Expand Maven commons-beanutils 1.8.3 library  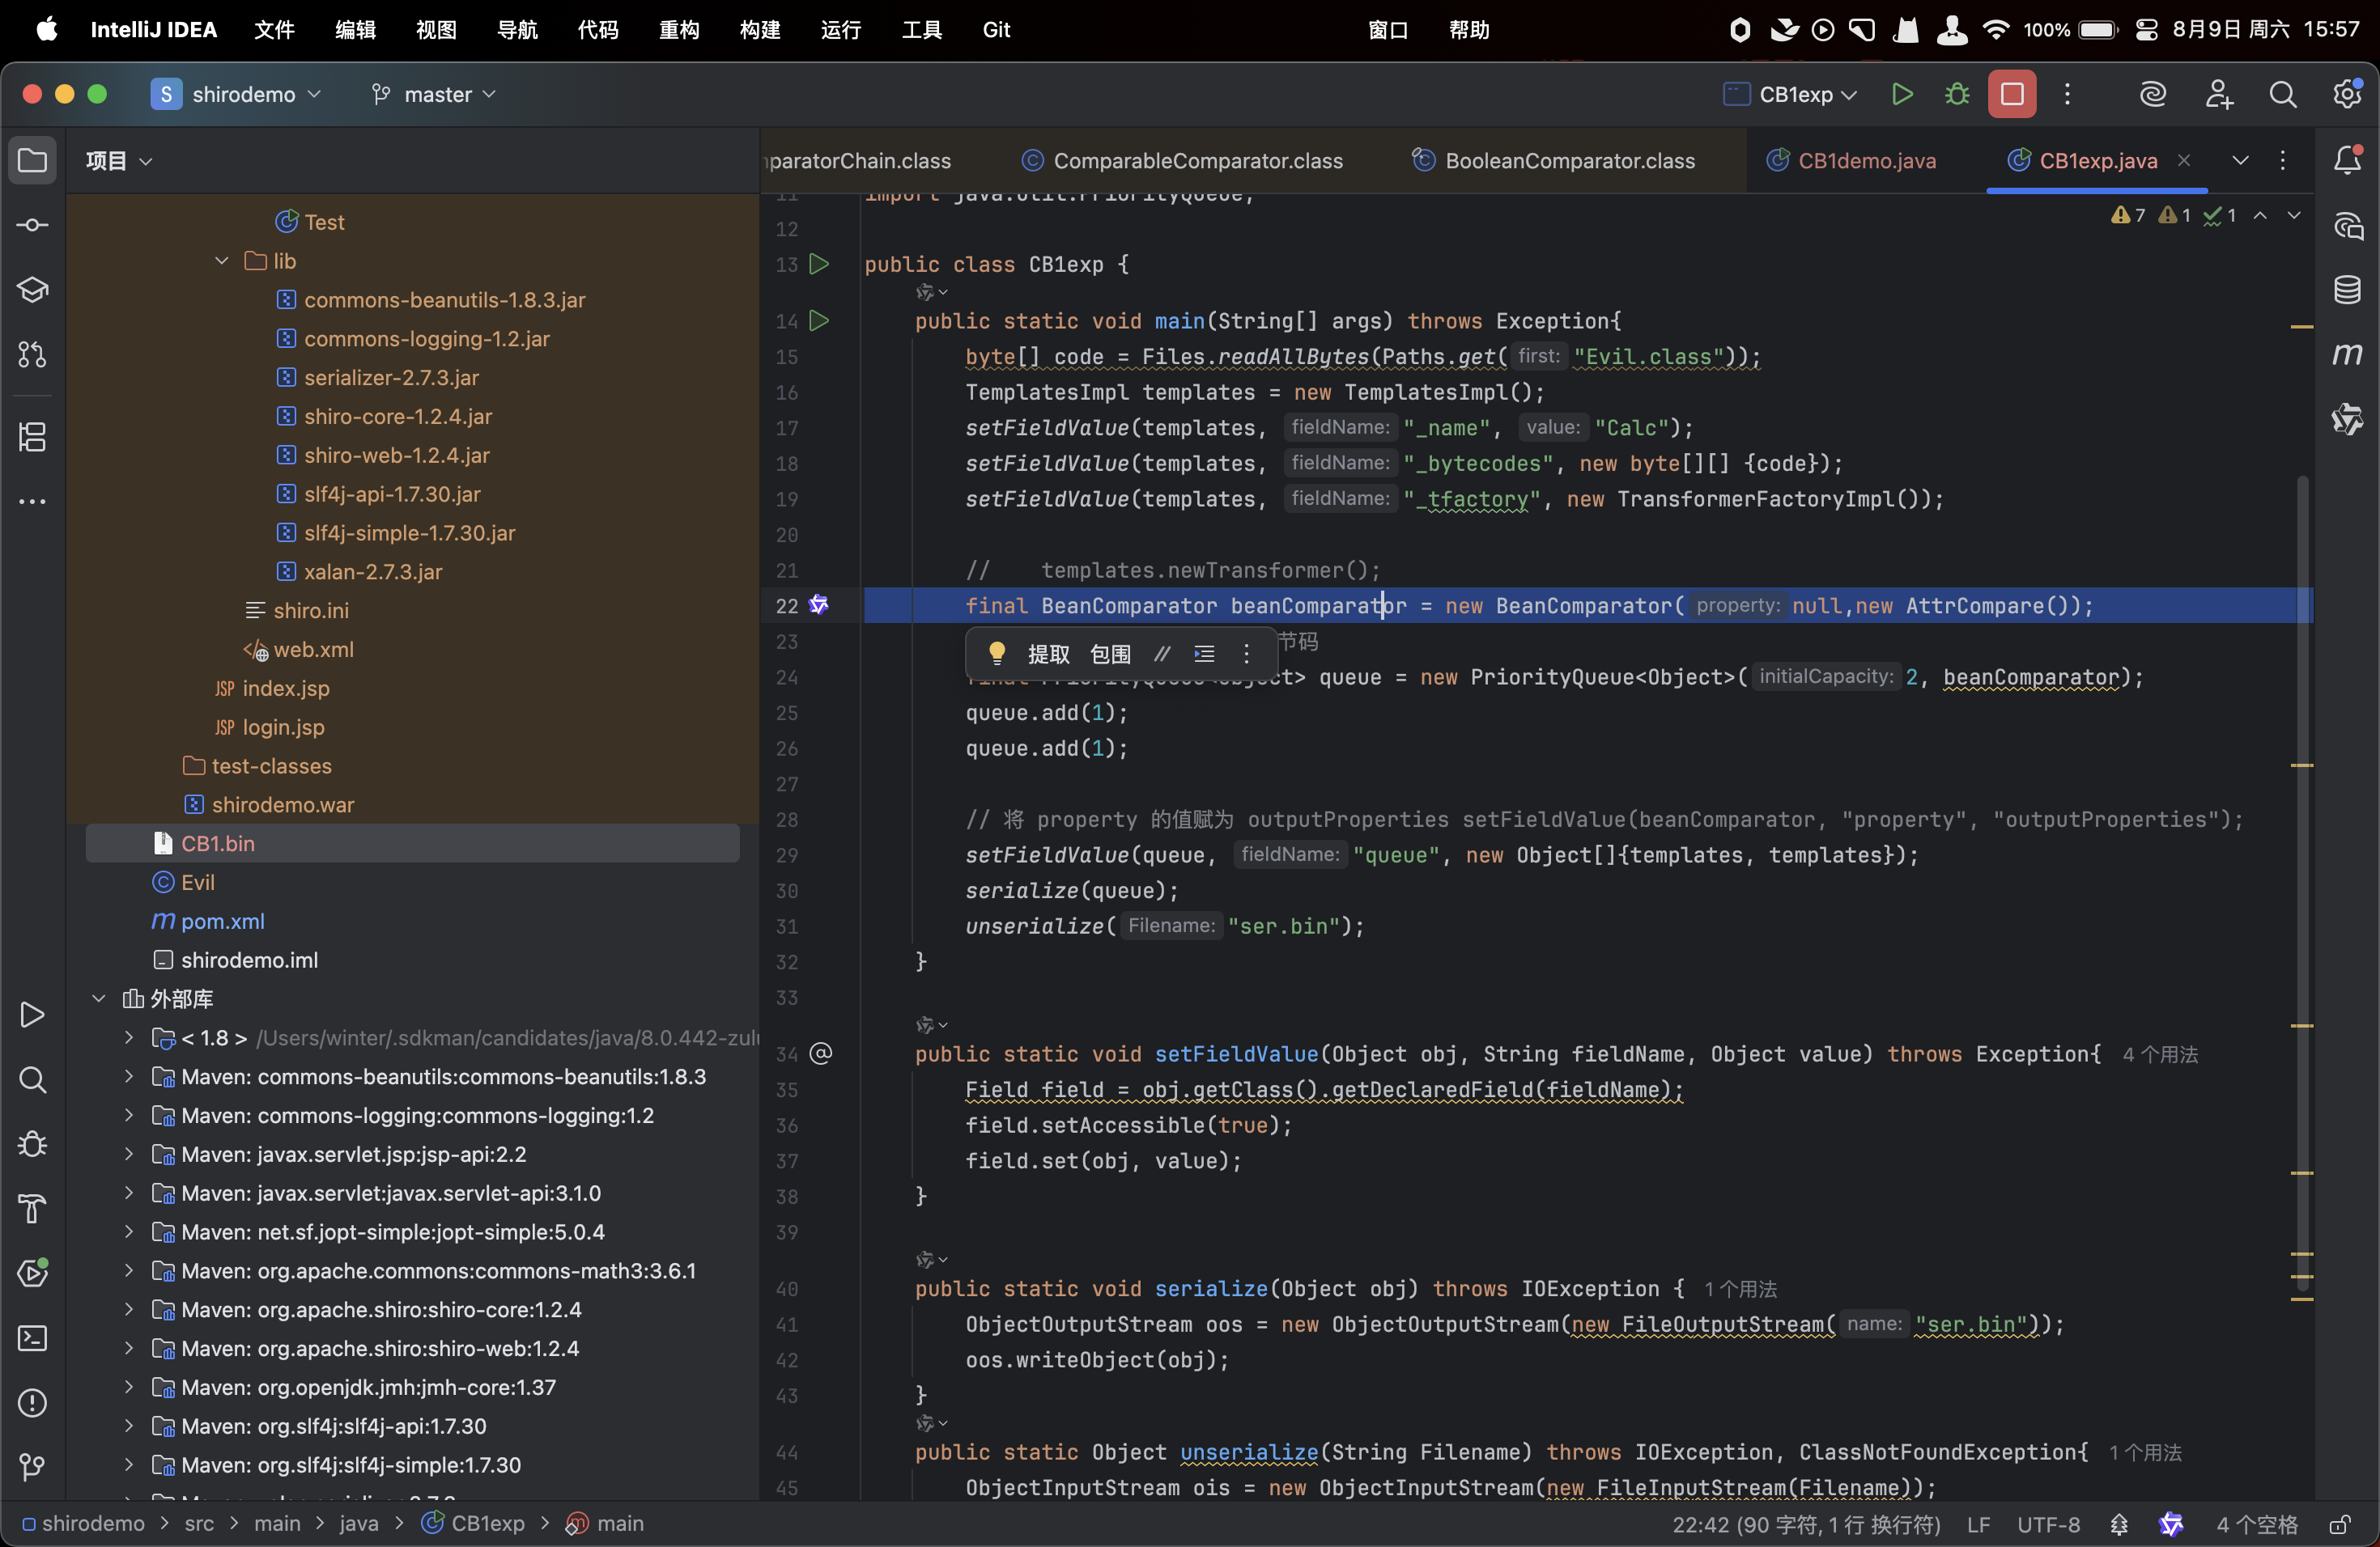coord(129,1076)
